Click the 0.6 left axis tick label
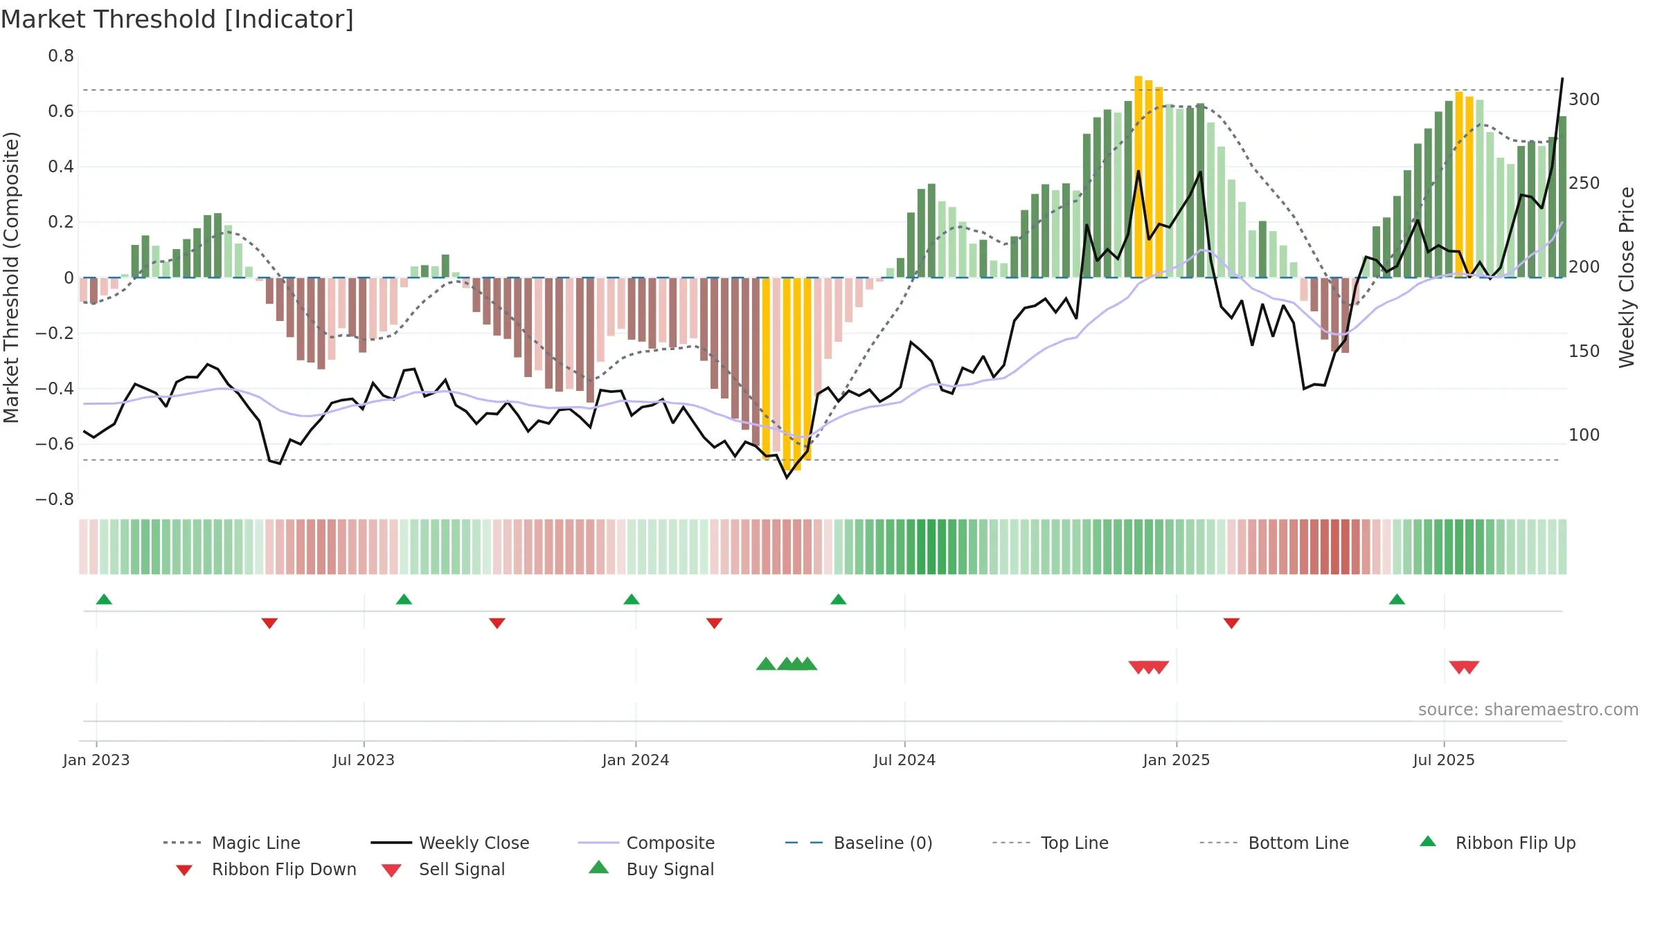1662x934 pixels. click(61, 111)
